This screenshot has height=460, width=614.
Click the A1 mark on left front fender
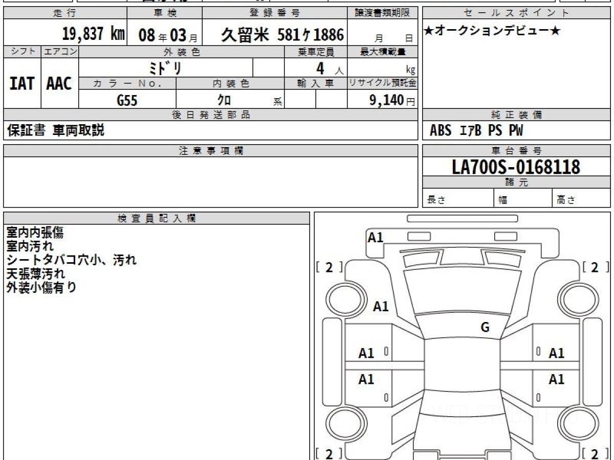[x=381, y=307]
